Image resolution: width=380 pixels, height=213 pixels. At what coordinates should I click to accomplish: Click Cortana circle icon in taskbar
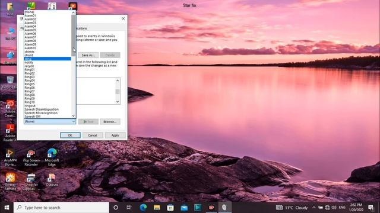point(116,208)
